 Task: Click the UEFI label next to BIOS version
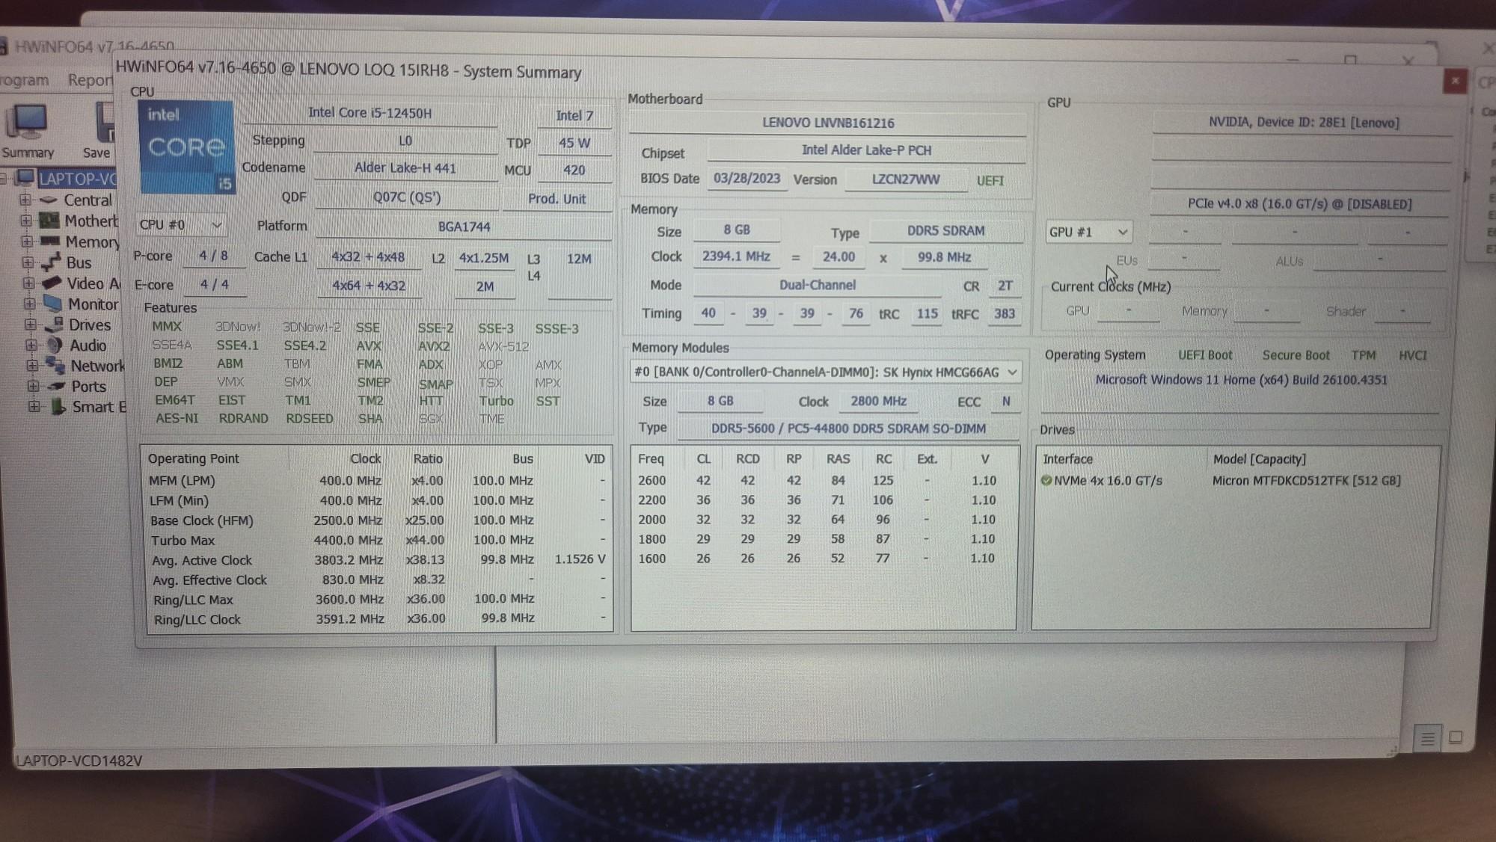coord(990,181)
